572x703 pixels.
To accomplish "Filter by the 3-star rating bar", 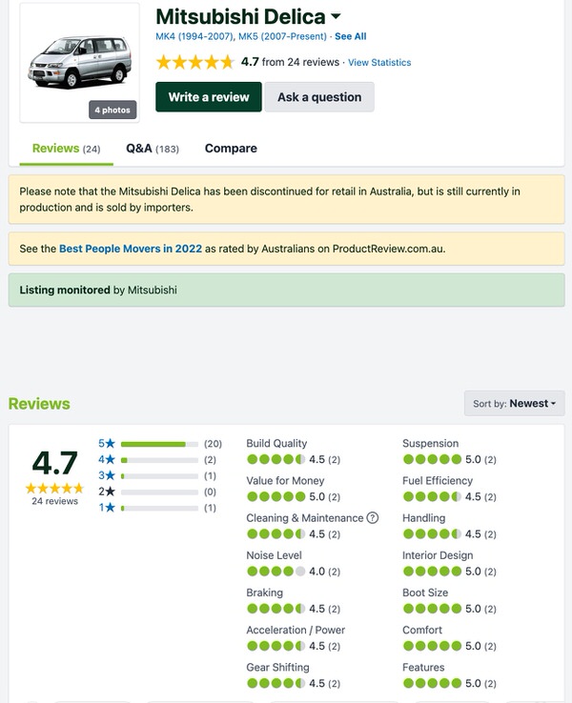I will [159, 476].
